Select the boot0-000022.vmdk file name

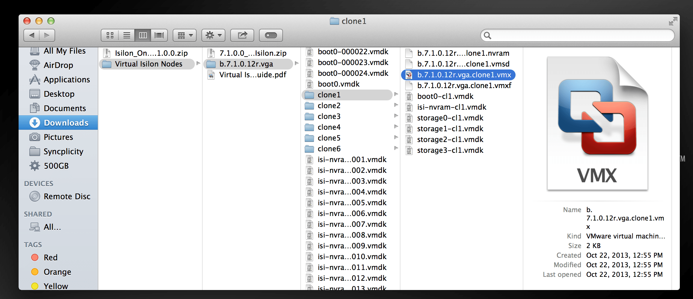(353, 52)
